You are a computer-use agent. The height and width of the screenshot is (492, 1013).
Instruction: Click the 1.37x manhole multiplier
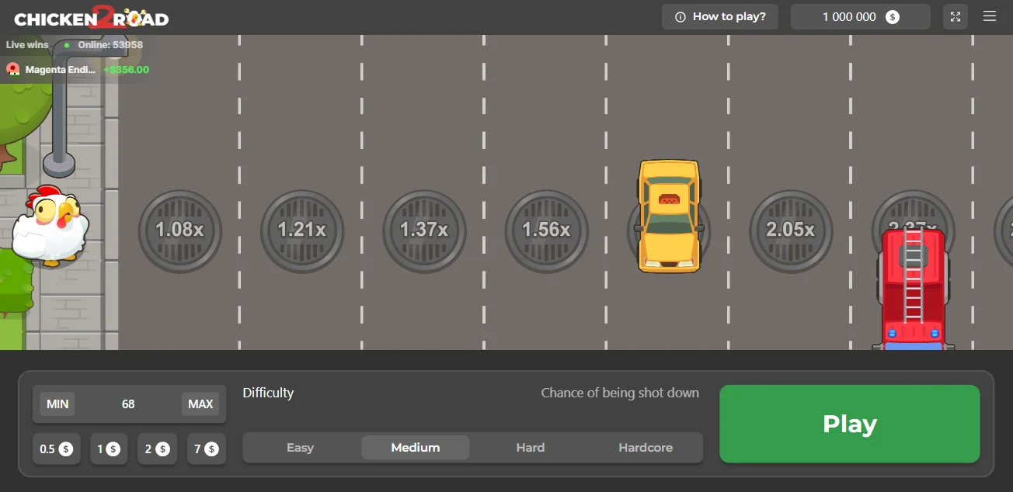click(424, 230)
